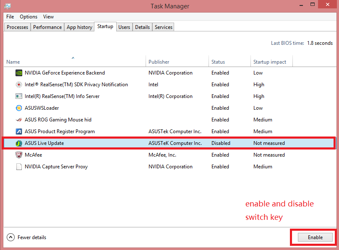Collapse view with Fewer details arrow
The image size is (339, 250).
(x=10, y=237)
